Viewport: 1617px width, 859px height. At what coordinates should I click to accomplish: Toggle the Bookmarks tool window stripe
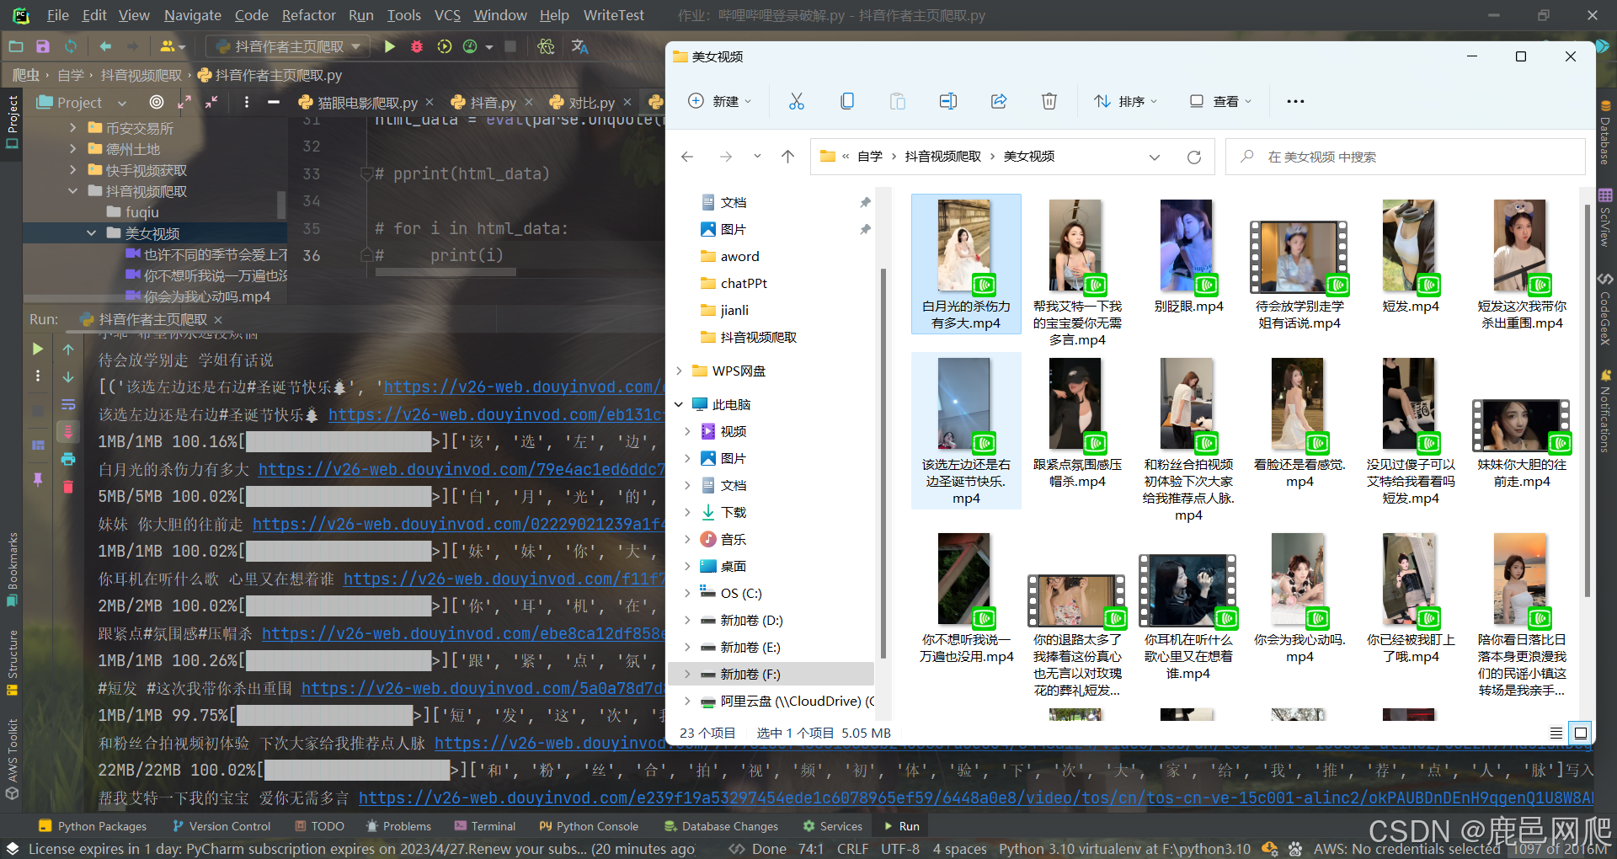pos(12,569)
